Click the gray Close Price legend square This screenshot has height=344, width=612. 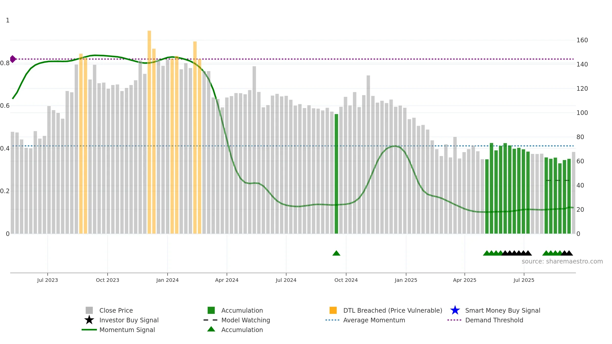pos(89,310)
